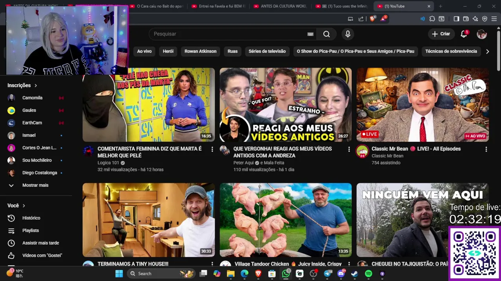Select the Herói filter chip
The image size is (501, 281).
pyautogui.click(x=168, y=51)
